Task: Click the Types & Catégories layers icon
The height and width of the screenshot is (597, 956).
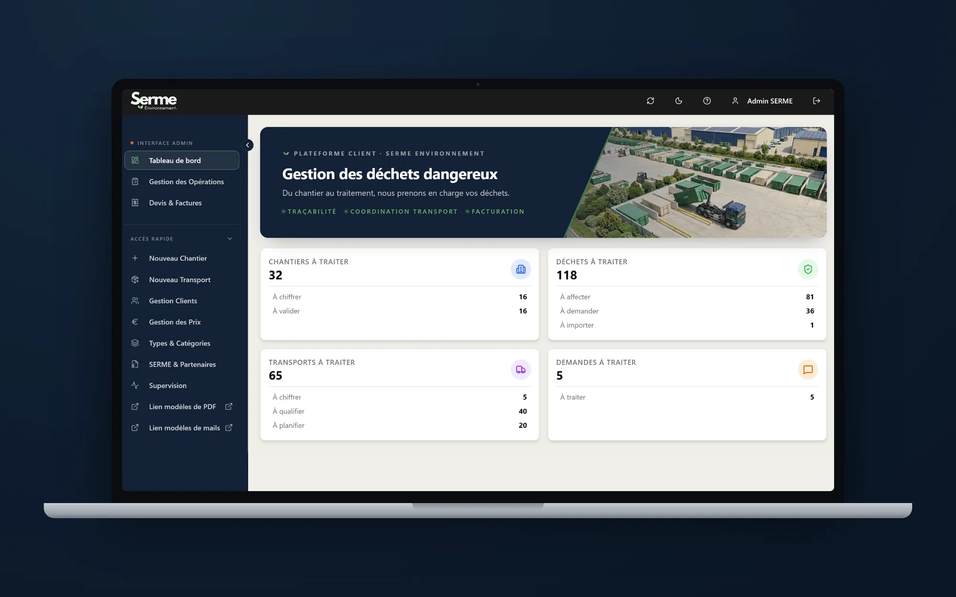Action: [x=135, y=343]
